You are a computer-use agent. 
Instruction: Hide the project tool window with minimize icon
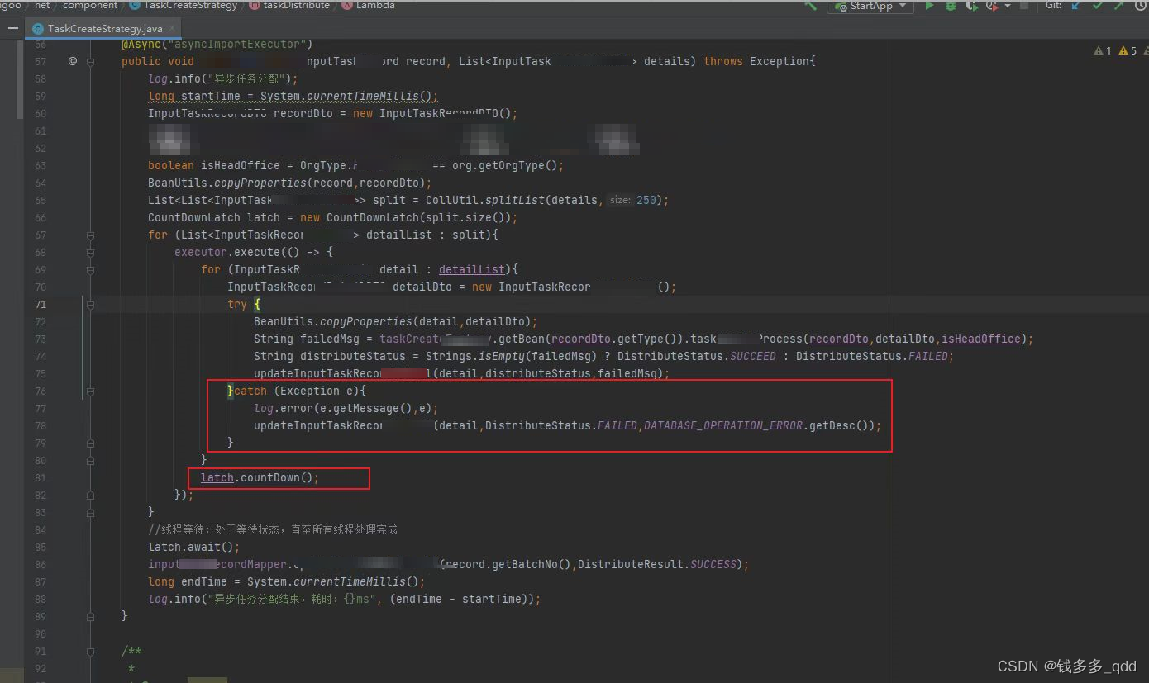pyautogui.click(x=12, y=26)
